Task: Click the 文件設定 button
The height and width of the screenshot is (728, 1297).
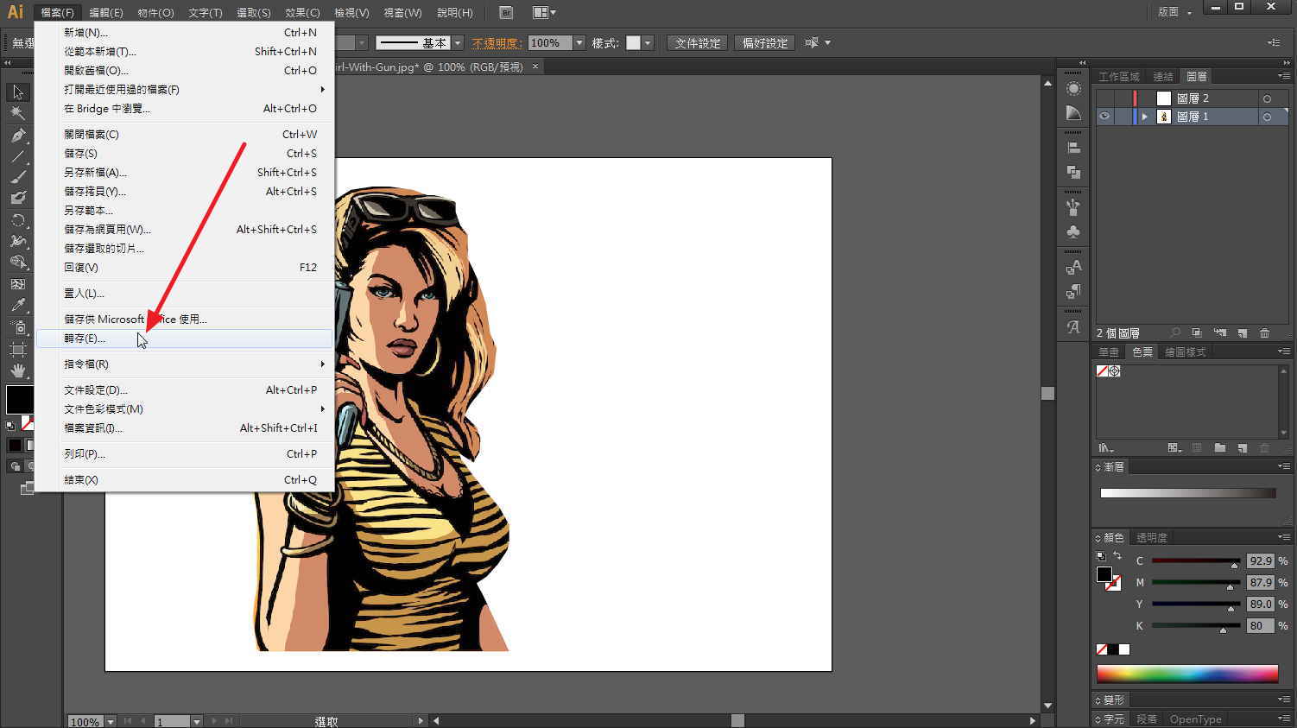Action: click(698, 43)
